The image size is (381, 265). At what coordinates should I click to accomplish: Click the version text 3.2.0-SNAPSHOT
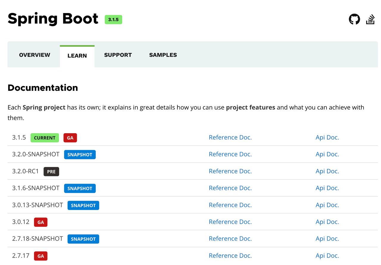(x=36, y=154)
